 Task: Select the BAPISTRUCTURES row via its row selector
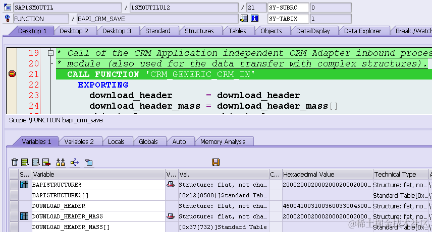14,185
